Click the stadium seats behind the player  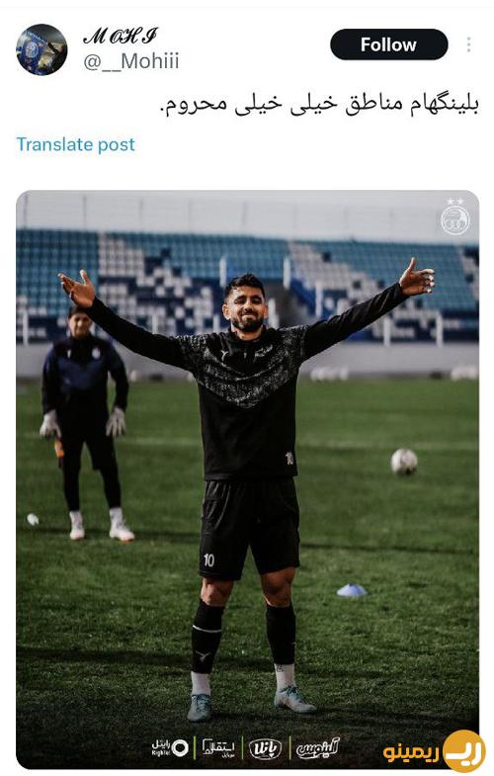(x=247, y=285)
